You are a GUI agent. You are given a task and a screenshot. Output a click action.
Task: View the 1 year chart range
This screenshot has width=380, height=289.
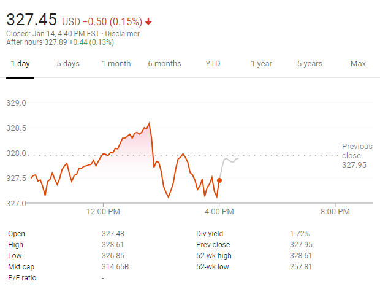(261, 64)
